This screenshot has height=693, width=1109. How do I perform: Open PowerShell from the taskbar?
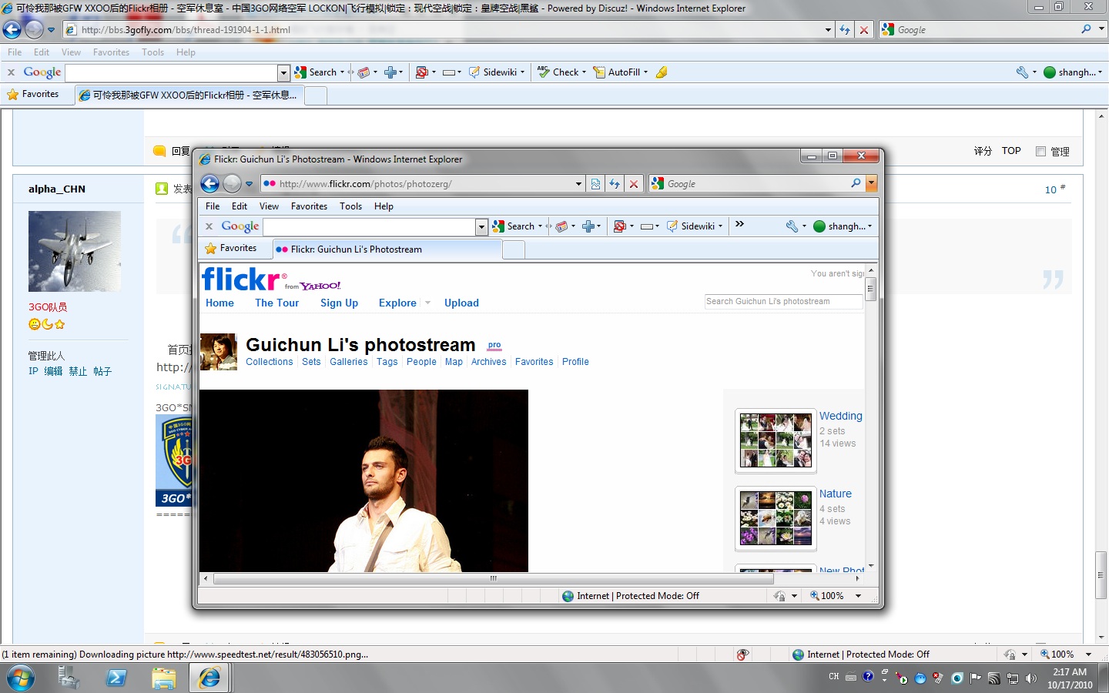[x=116, y=678]
